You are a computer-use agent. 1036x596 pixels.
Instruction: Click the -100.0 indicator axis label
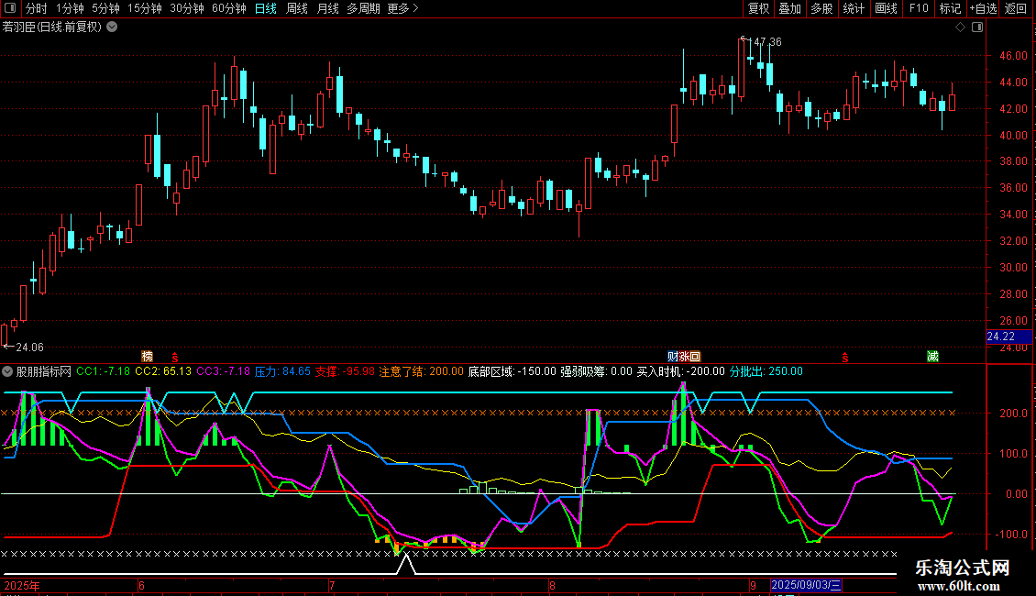point(1011,535)
